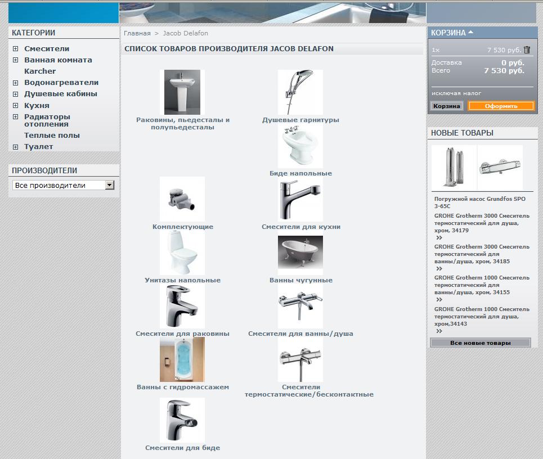Image resolution: width=543 pixels, height=459 pixels.
Task: Open the Комплектующие text link
Action: click(182, 227)
